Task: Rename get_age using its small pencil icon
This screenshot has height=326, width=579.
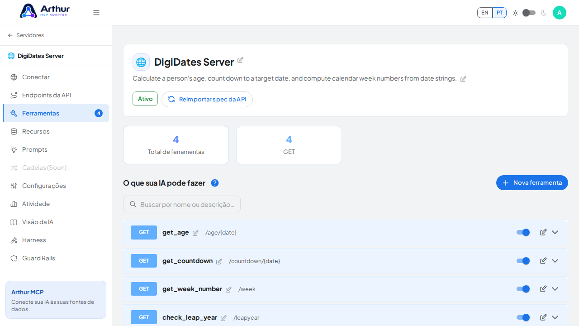Action: point(195,233)
